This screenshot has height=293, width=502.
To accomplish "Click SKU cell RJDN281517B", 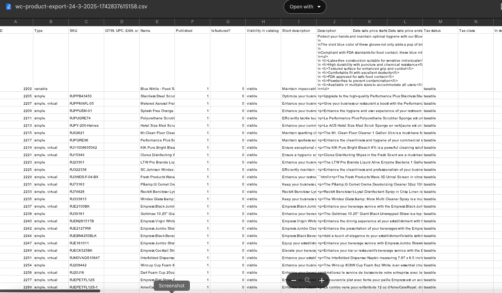I will [86, 221].
